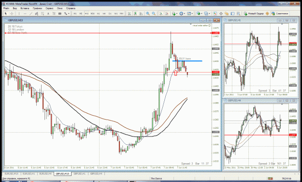Image resolution: width=302 pixels, height=182 pixels.
Task: Switch to the GBPUSD,H4 chart tab
Action: [96, 174]
